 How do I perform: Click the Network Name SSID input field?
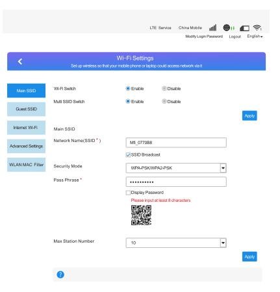[x=176, y=143]
